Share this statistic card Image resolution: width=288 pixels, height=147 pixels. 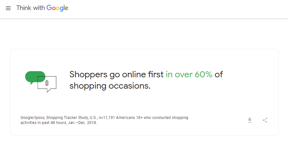tap(265, 120)
